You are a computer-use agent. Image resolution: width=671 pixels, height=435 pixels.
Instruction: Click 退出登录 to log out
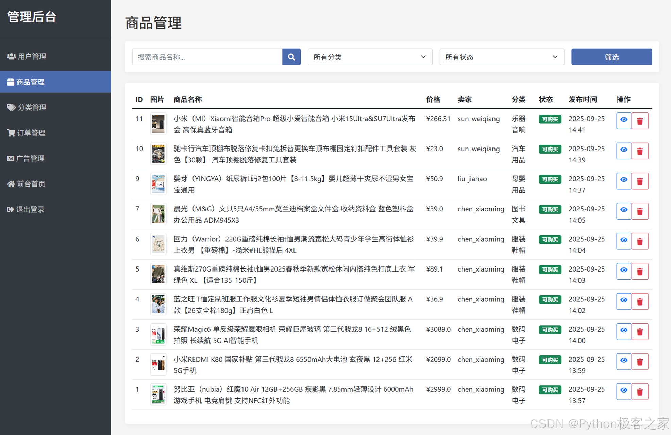pos(30,209)
